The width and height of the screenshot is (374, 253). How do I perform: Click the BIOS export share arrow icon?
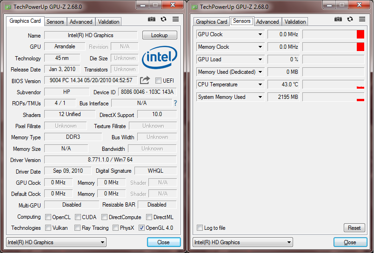coord(145,80)
